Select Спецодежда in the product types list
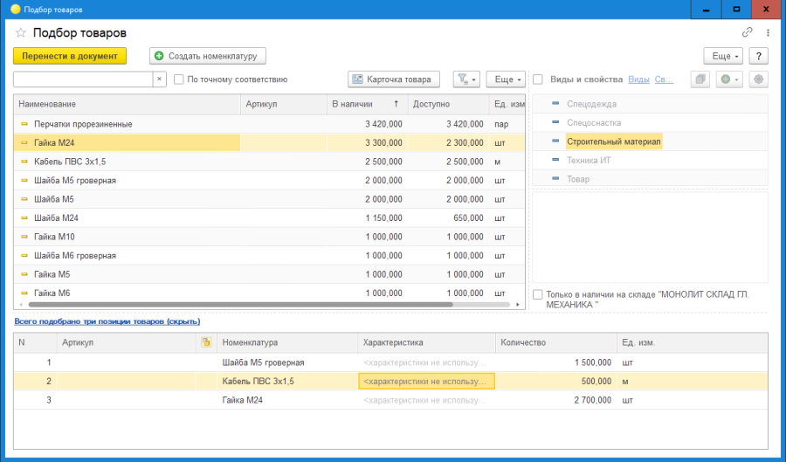Image resolution: width=786 pixels, height=462 pixels. click(591, 104)
